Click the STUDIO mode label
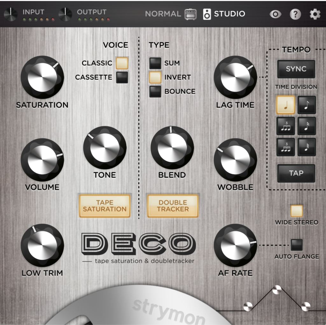326x325 pixels. coord(230,14)
